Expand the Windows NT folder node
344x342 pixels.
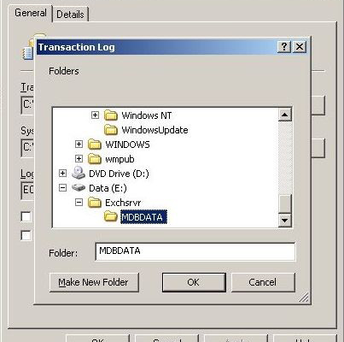pyautogui.click(x=96, y=115)
